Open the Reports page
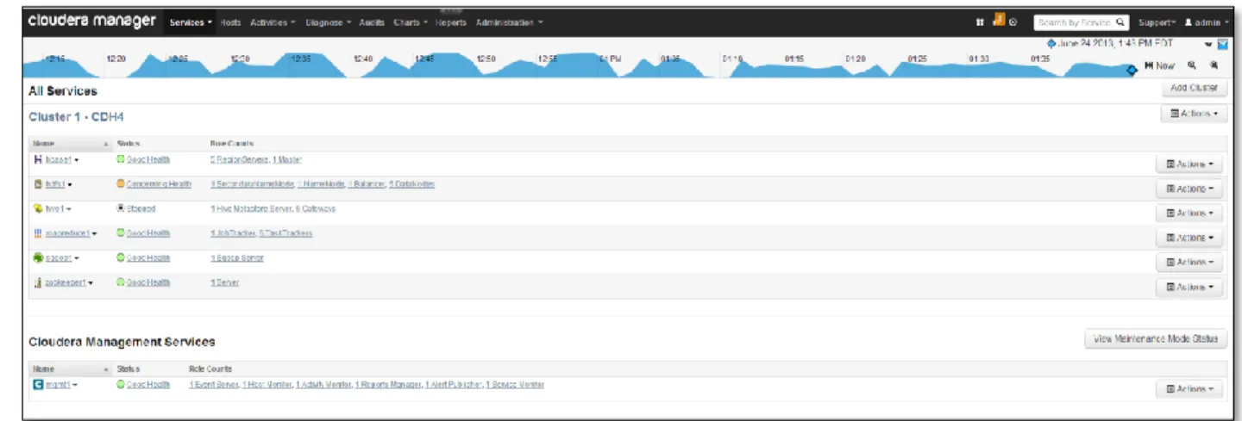Image resolution: width=1242 pixels, height=421 pixels. pos(451,22)
